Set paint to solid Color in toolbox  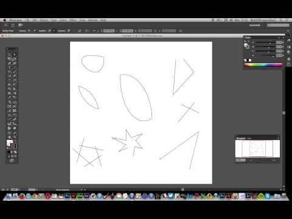(9, 152)
